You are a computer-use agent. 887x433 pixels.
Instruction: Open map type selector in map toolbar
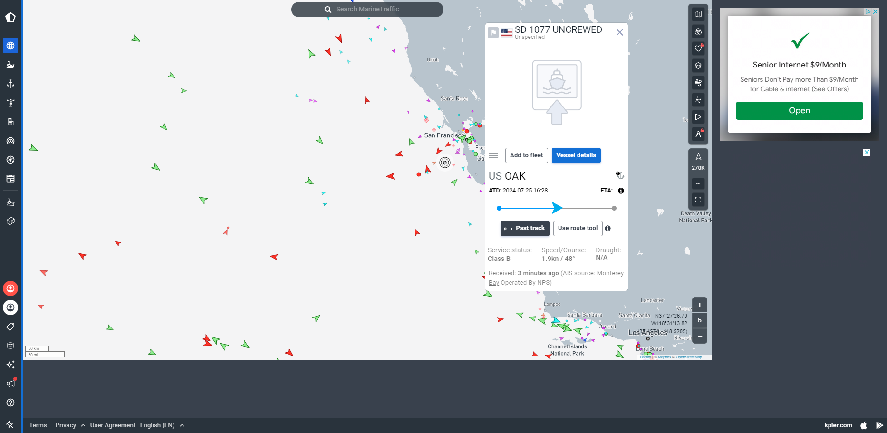click(698, 14)
